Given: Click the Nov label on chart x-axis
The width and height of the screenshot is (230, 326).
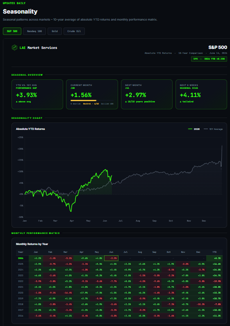Looking at the screenshot, I should click(x=189, y=221).
